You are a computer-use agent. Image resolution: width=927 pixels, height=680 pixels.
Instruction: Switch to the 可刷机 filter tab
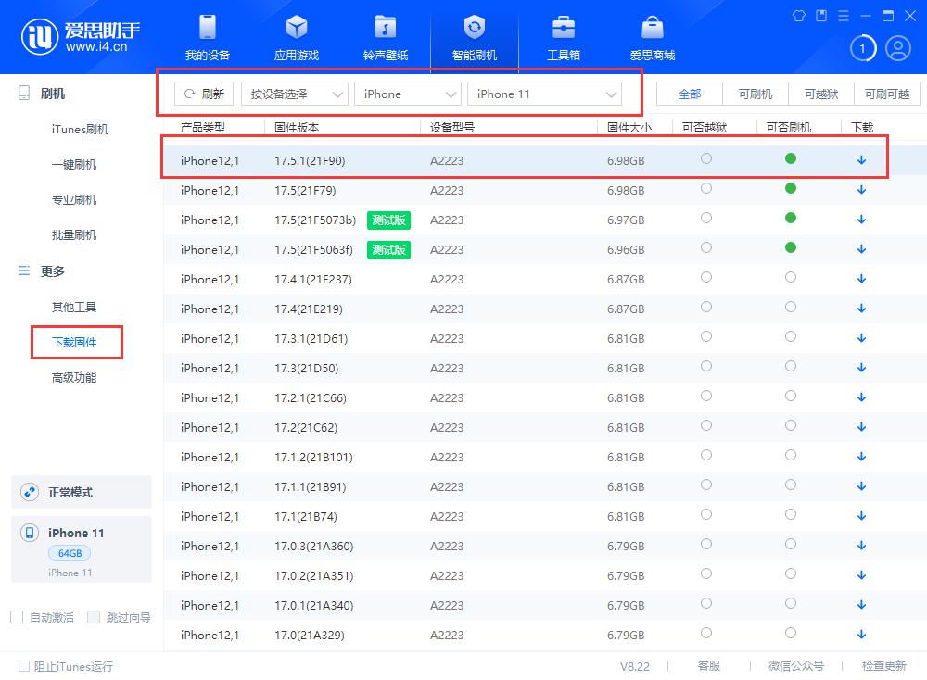(755, 94)
